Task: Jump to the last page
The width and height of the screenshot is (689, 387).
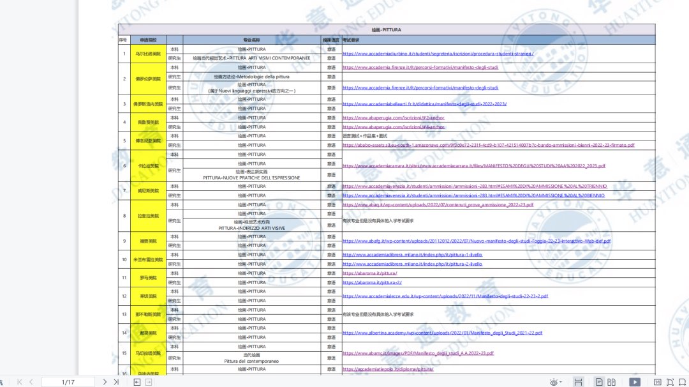Action: click(116, 382)
